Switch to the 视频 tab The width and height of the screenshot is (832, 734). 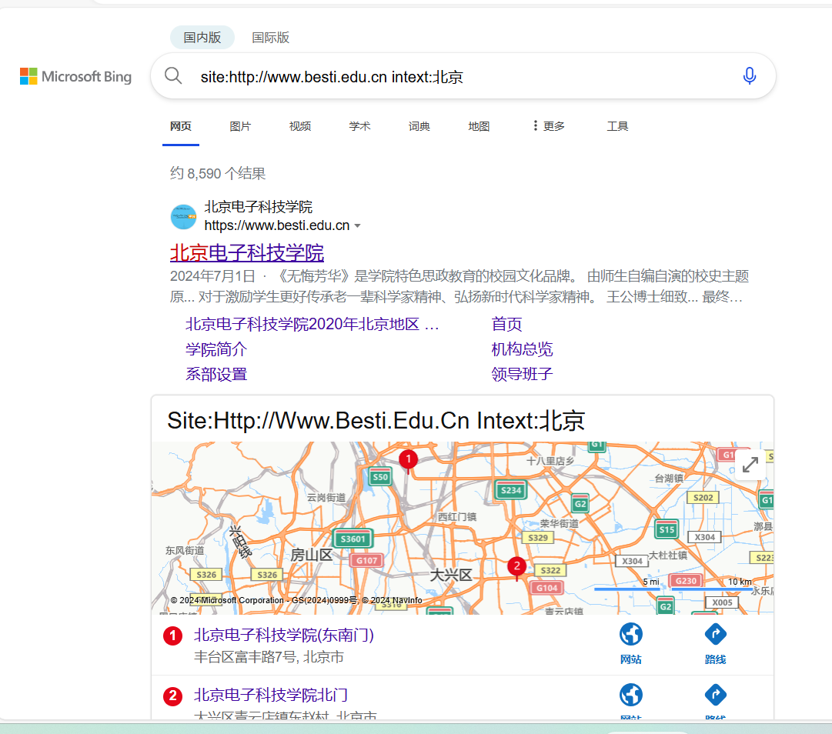click(x=300, y=125)
